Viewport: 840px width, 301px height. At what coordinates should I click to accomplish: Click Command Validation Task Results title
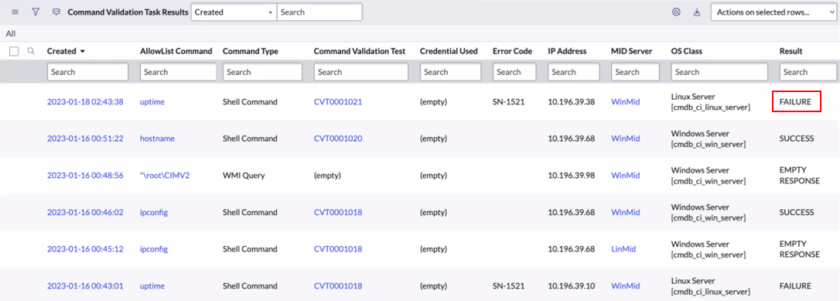(128, 12)
